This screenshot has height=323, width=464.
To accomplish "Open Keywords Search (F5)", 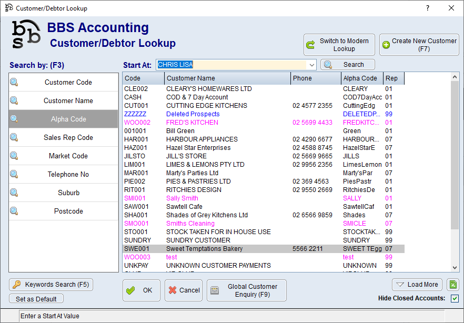I will coord(51,285).
